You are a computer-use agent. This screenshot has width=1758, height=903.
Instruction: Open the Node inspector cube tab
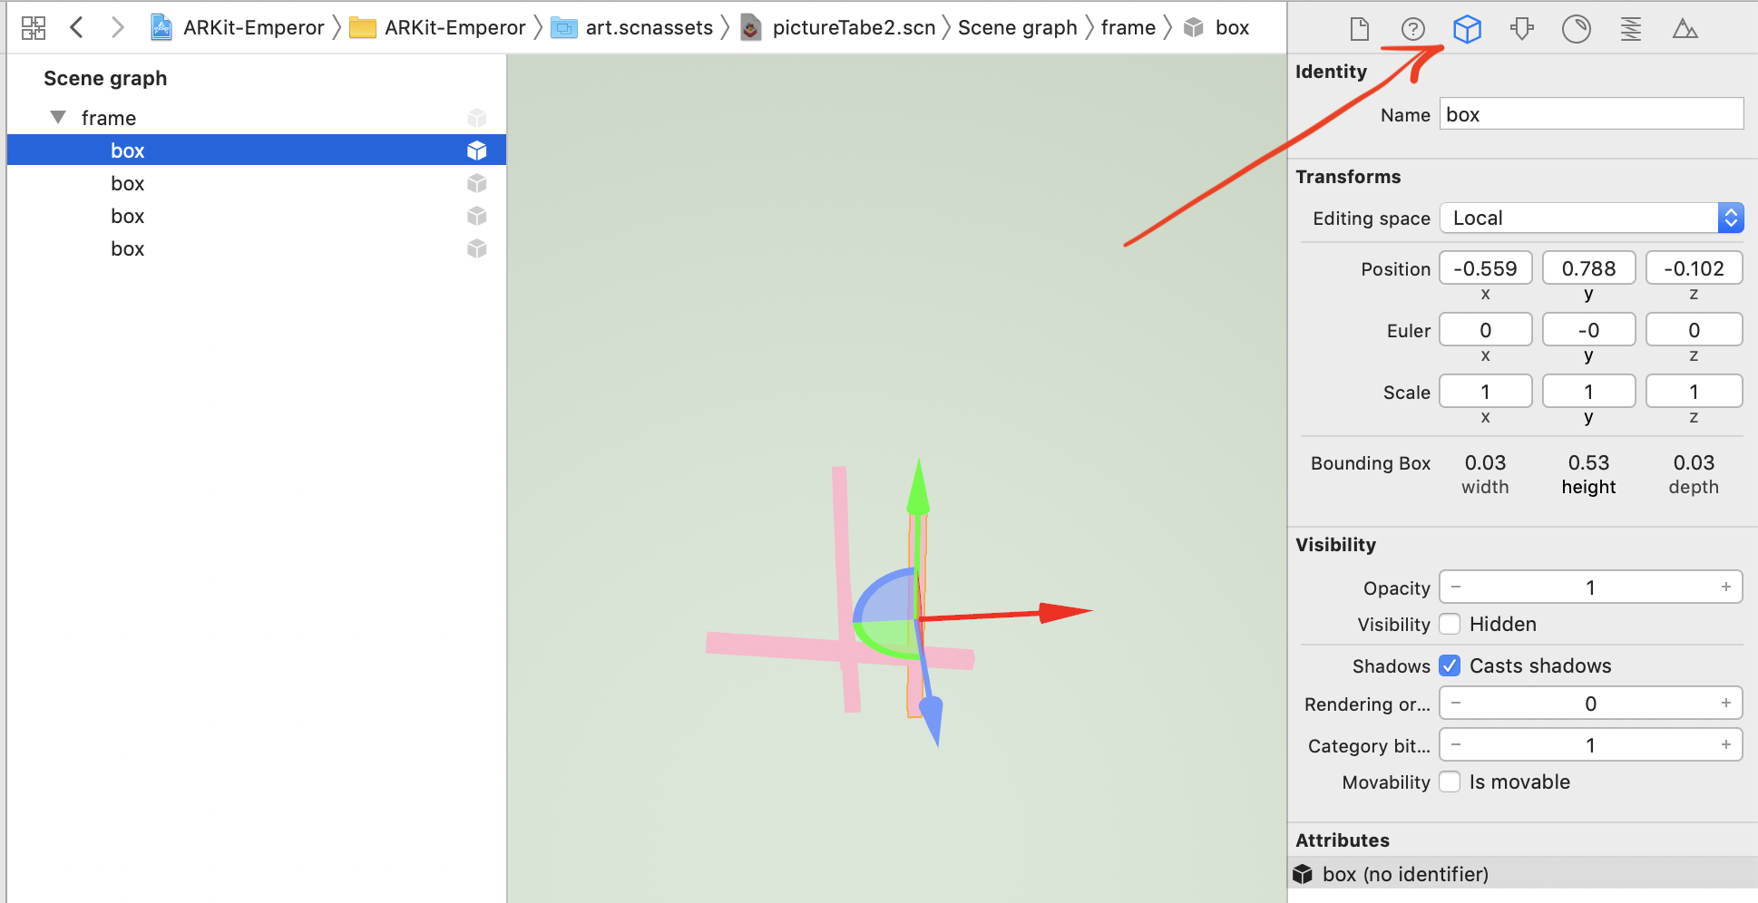click(1467, 29)
